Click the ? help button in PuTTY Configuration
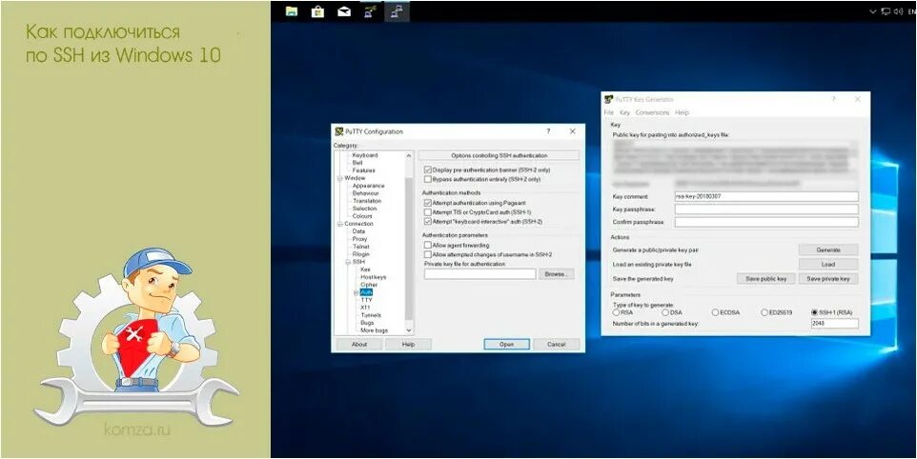This screenshot has height=459, width=917. tap(548, 131)
